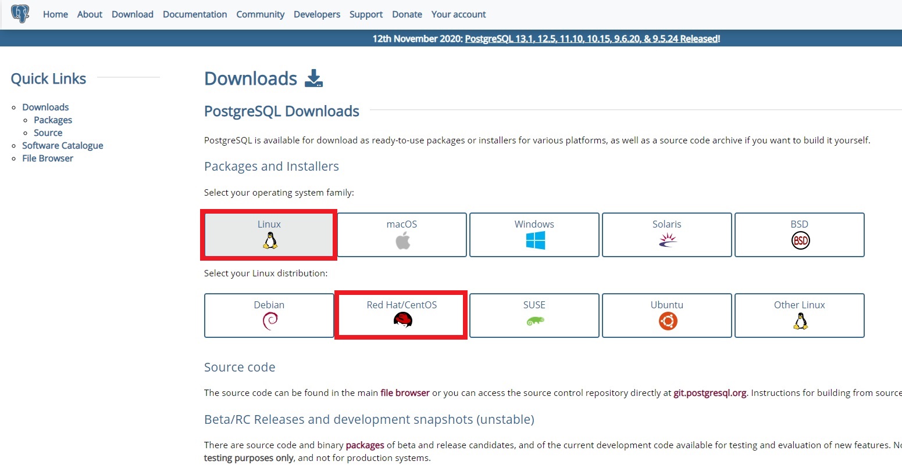Choose SUSE distribution label
This screenshot has height=472, width=902.
534,305
